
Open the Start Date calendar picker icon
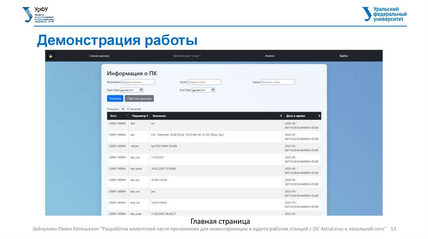(x=141, y=90)
